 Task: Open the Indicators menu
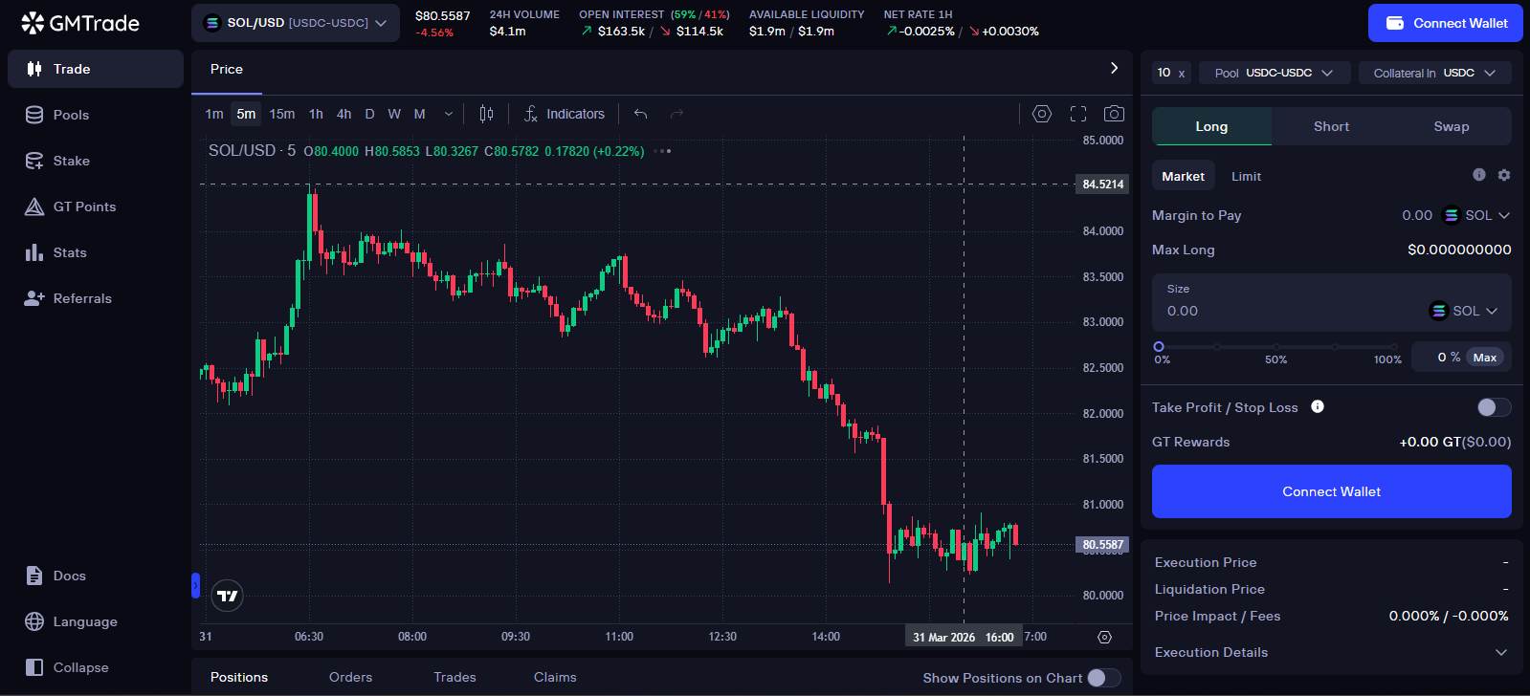point(565,114)
